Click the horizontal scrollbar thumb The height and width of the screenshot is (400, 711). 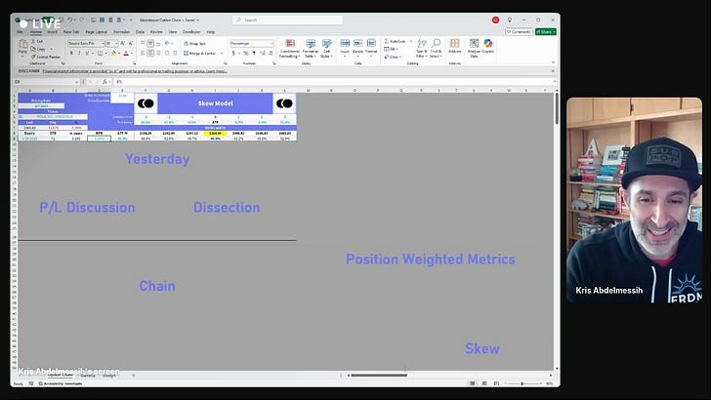[x=379, y=375]
